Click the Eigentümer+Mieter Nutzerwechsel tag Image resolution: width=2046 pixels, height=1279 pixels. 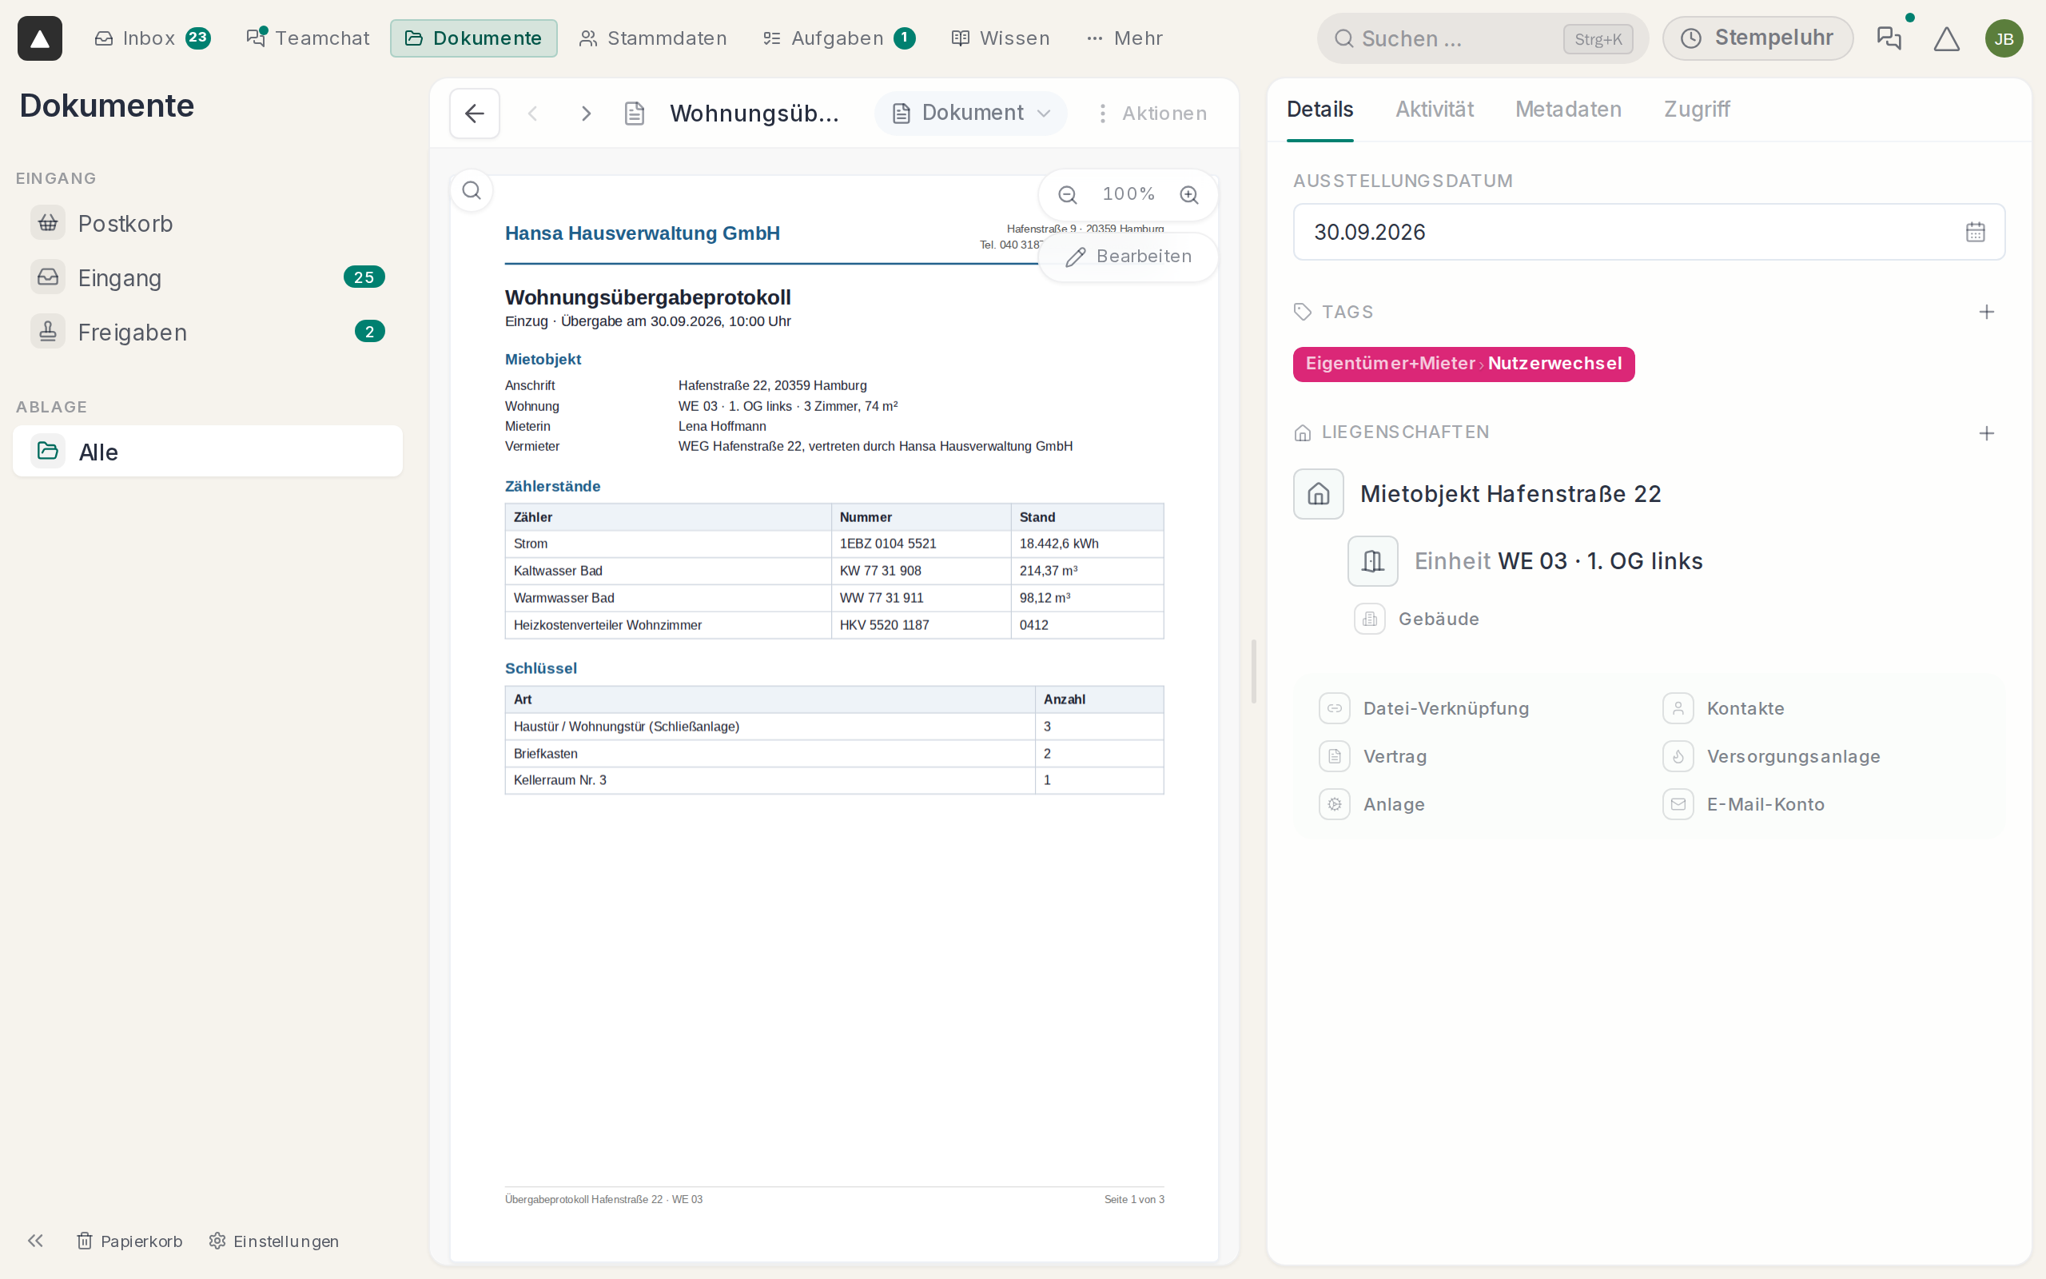(x=1463, y=364)
